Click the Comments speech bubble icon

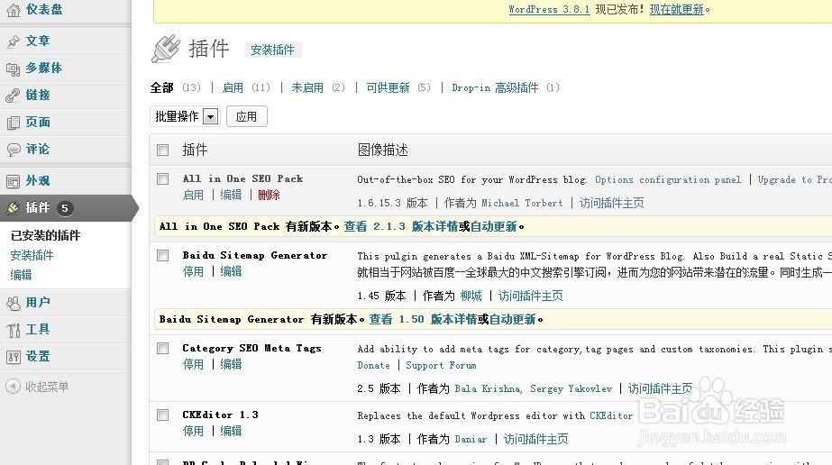coord(14,150)
